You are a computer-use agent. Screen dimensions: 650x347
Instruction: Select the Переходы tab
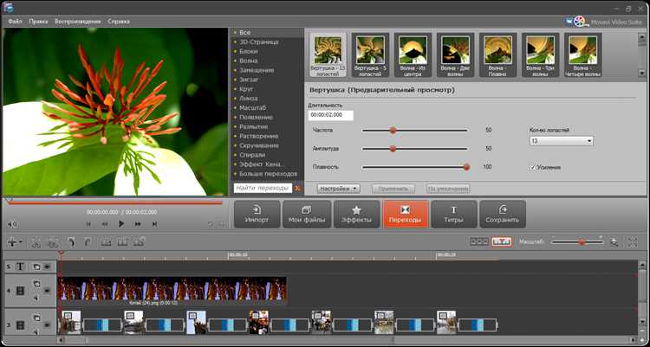pos(405,214)
